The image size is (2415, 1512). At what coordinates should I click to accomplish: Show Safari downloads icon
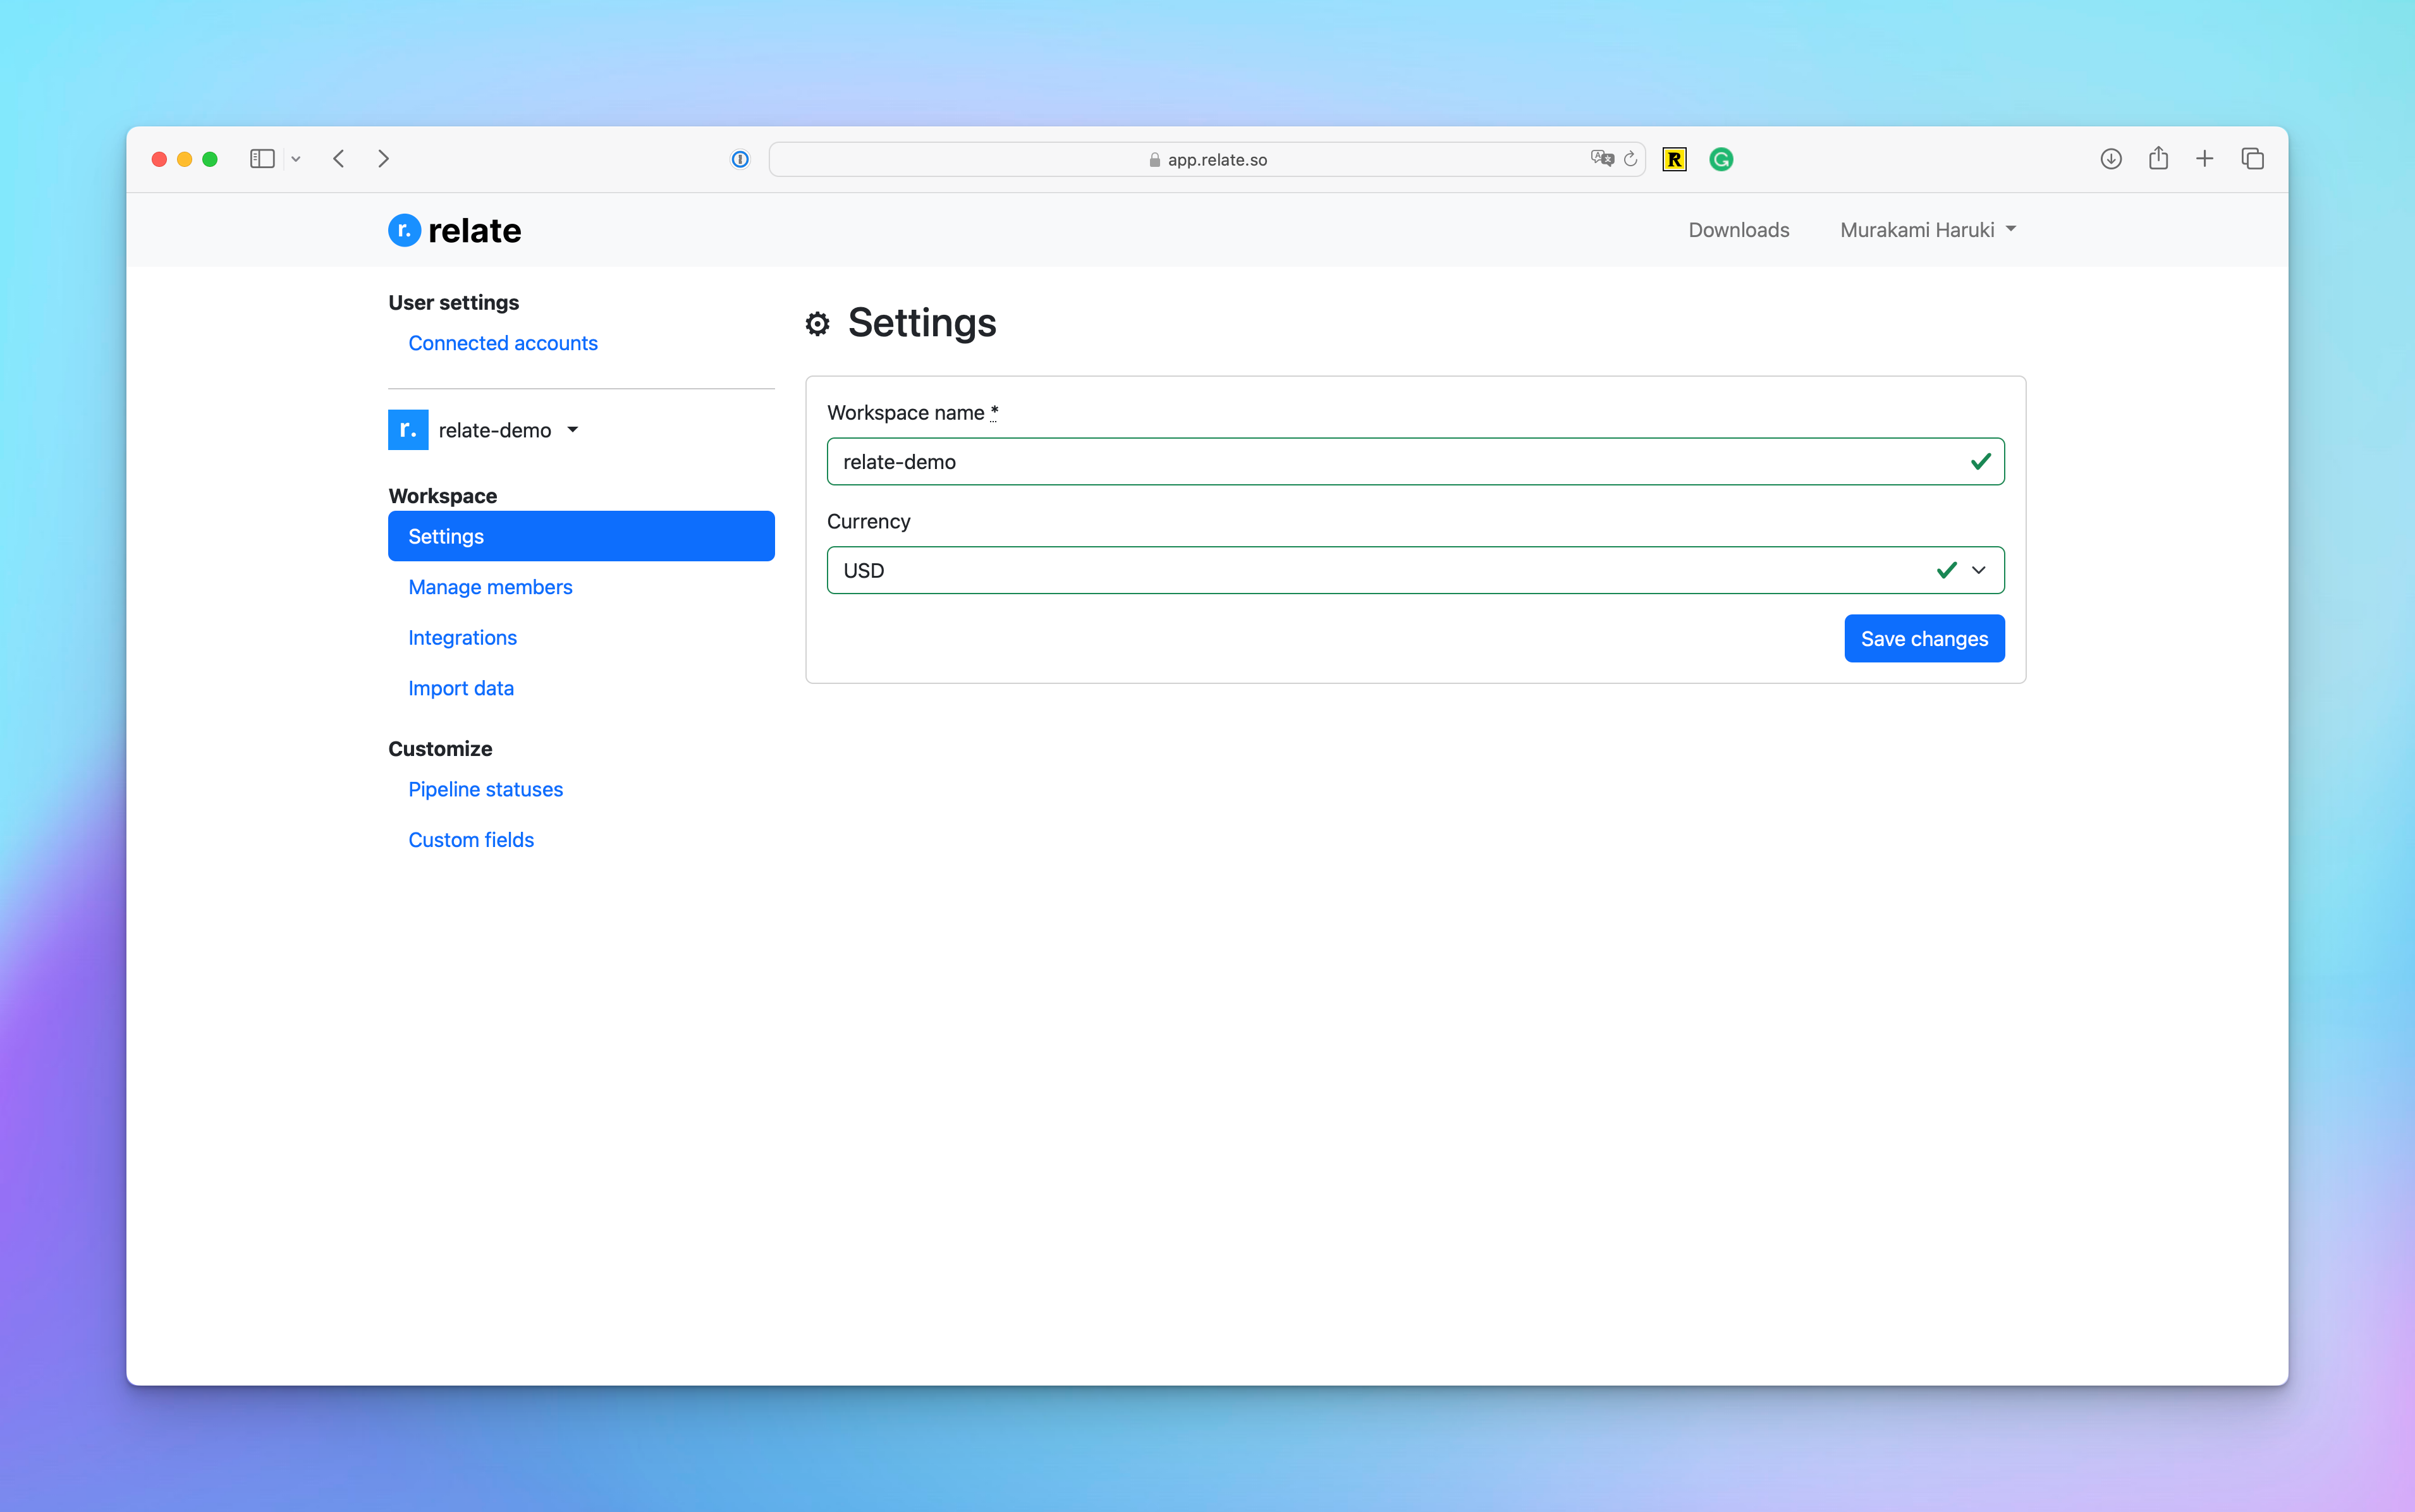[x=2110, y=159]
